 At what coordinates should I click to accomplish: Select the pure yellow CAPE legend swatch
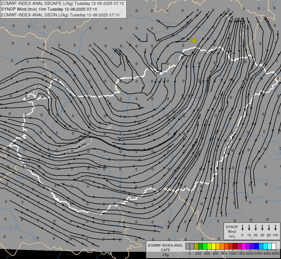coord(214,246)
